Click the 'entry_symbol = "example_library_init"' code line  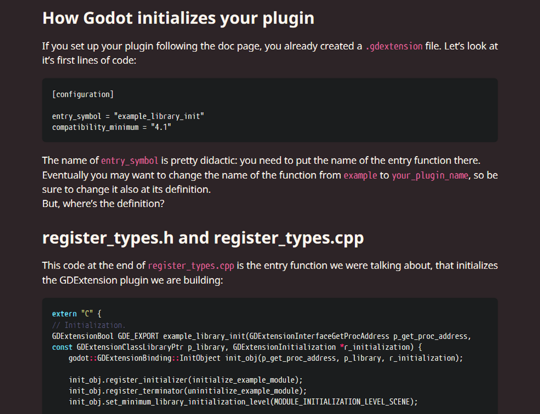(128, 116)
